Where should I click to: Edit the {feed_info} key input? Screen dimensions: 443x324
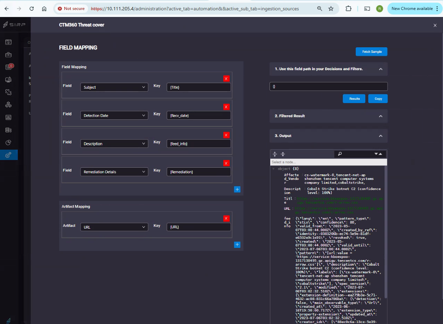pos(199,144)
